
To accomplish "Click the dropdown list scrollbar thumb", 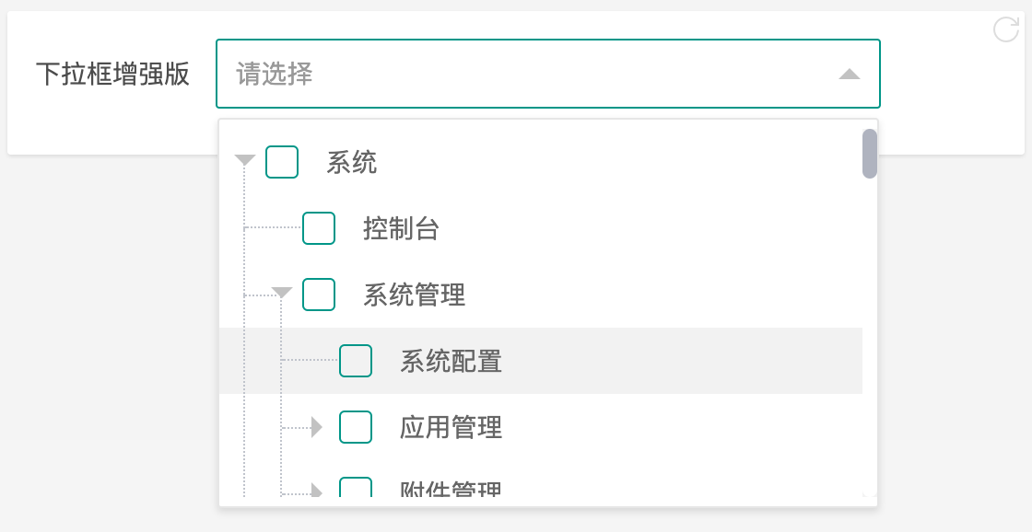I will [869, 154].
